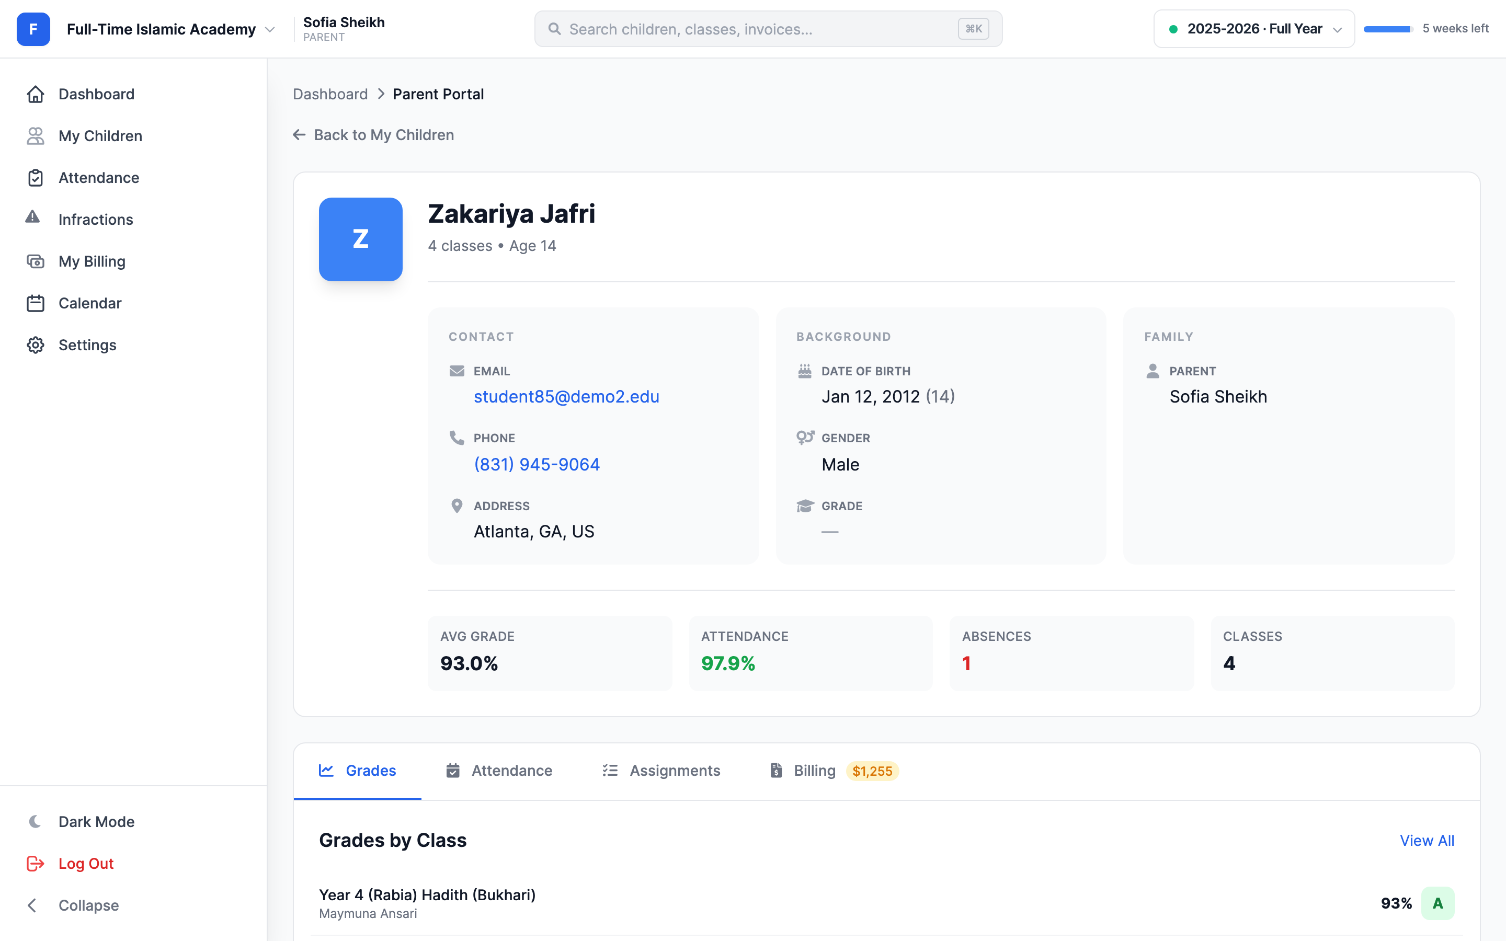The height and width of the screenshot is (941, 1506).
Task: Click the phone handset icon
Action: (x=457, y=438)
